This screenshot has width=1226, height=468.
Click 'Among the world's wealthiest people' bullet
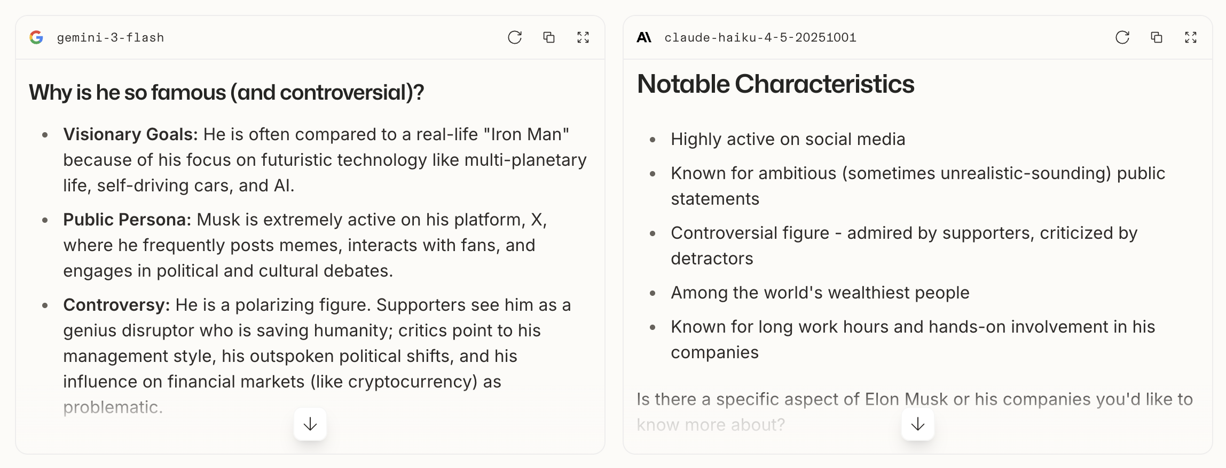tap(820, 293)
